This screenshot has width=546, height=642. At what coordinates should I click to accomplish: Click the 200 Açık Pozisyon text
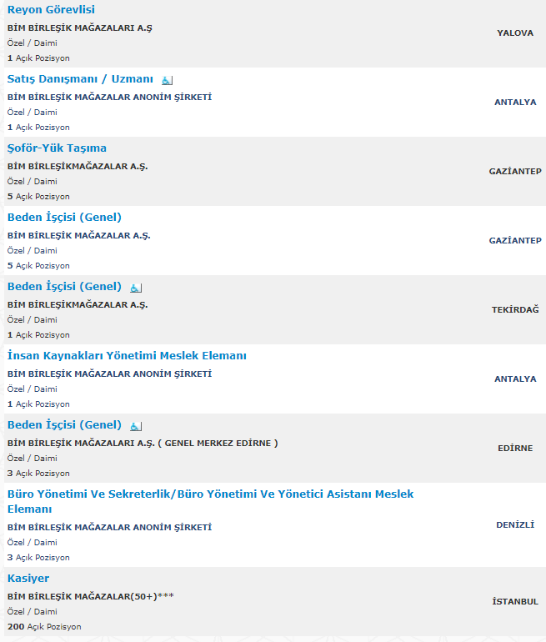pyautogui.click(x=44, y=626)
